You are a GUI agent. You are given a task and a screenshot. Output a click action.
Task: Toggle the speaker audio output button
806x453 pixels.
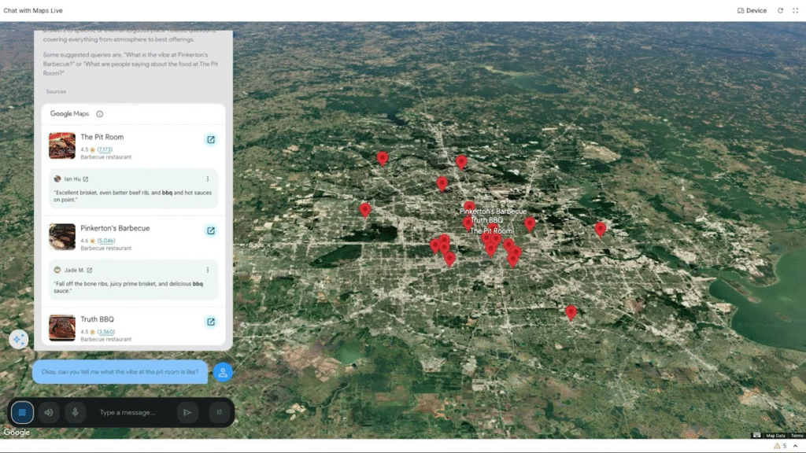pyautogui.click(x=50, y=412)
